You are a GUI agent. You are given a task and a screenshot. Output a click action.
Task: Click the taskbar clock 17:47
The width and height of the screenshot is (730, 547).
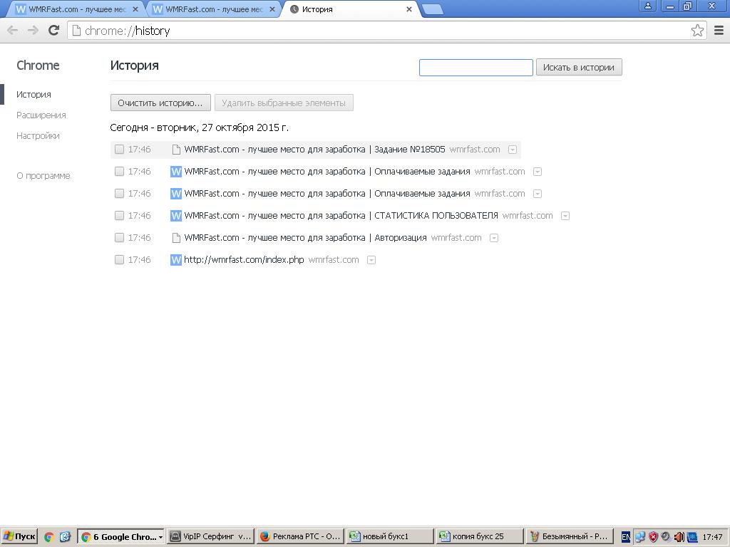pyautogui.click(x=712, y=537)
